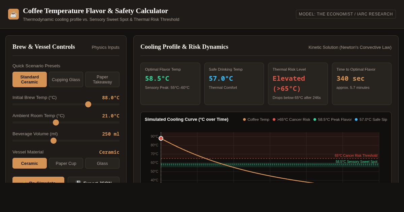Adjust the Initial Brew Temp slider handle

(x=88, y=104)
